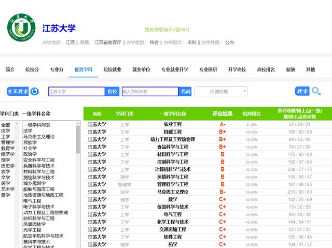Viewport: 332px width, 248px height.
Task: Click the magnifying glass search icon
Action: tap(316, 91)
